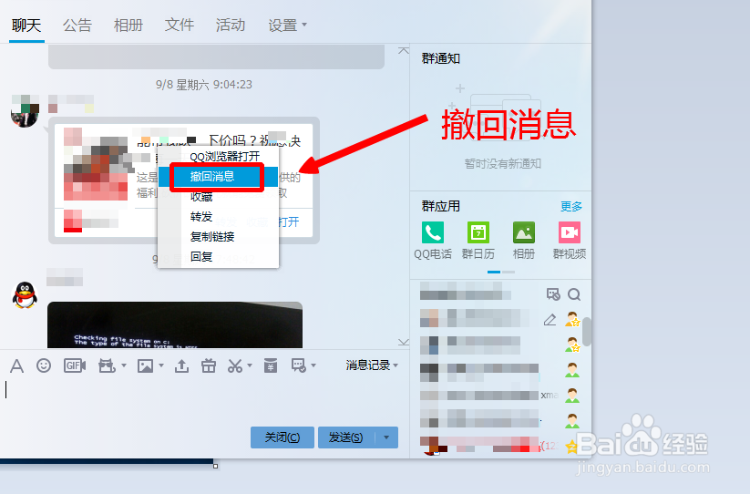Switch to the 相册 tab
The image size is (750, 494).
point(128,25)
